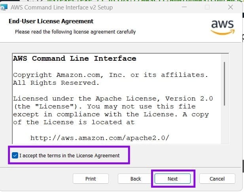This screenshot has width=244, height=192.
Task: Proceed with the Next button
Action: tap(172, 179)
